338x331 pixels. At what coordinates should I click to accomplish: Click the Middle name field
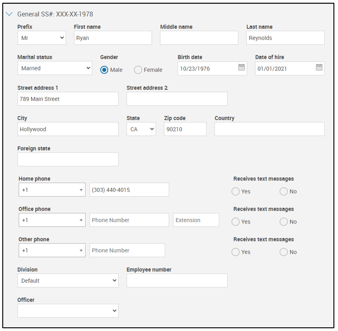pyautogui.click(x=199, y=38)
